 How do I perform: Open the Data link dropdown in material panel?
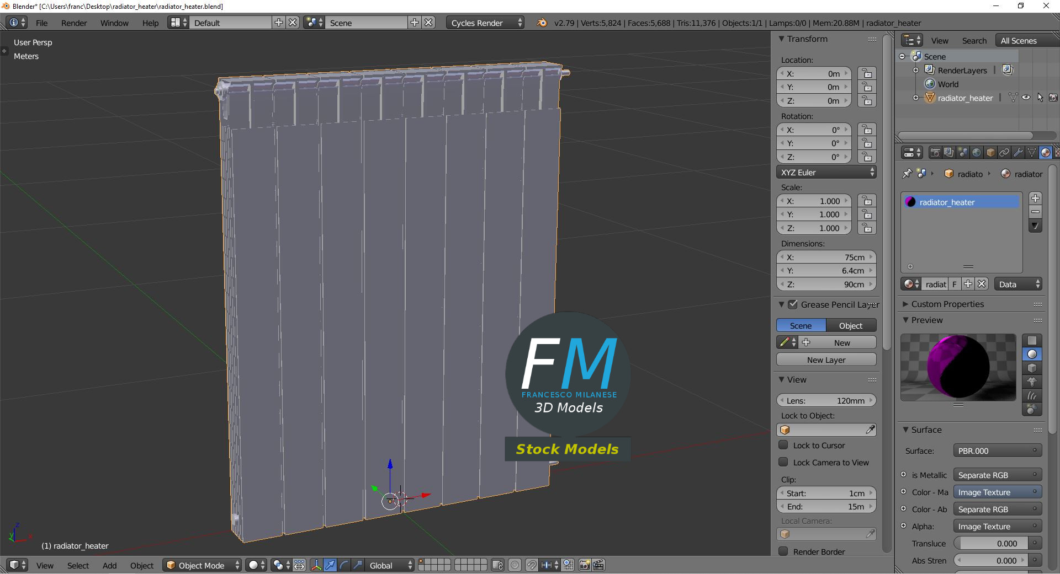point(1018,284)
